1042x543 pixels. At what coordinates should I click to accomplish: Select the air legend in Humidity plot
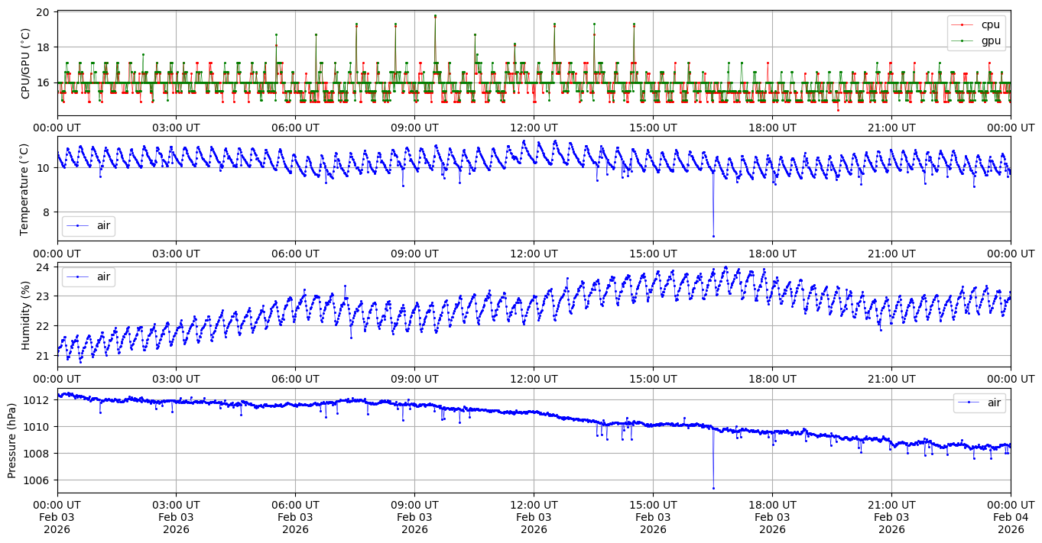click(x=88, y=277)
